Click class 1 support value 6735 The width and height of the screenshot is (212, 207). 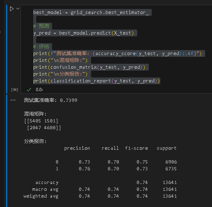pos(171,169)
